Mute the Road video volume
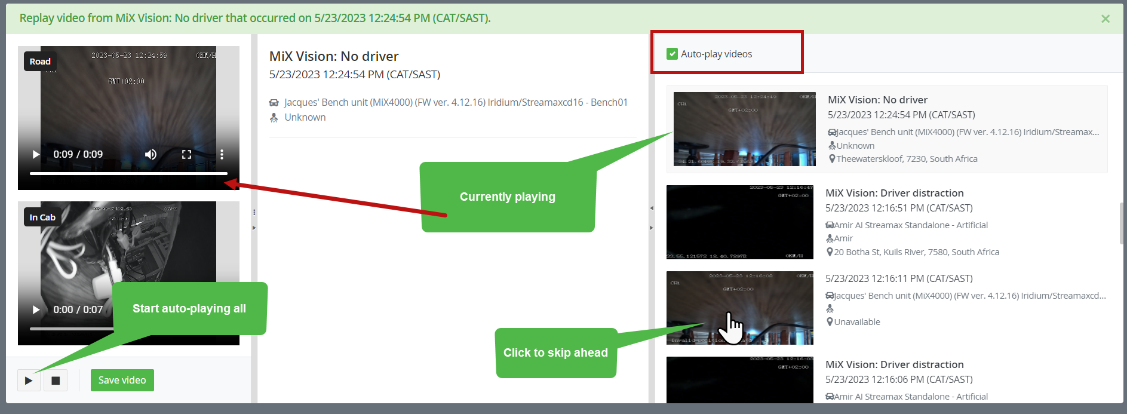Viewport: 1127px width, 414px height. (x=151, y=154)
